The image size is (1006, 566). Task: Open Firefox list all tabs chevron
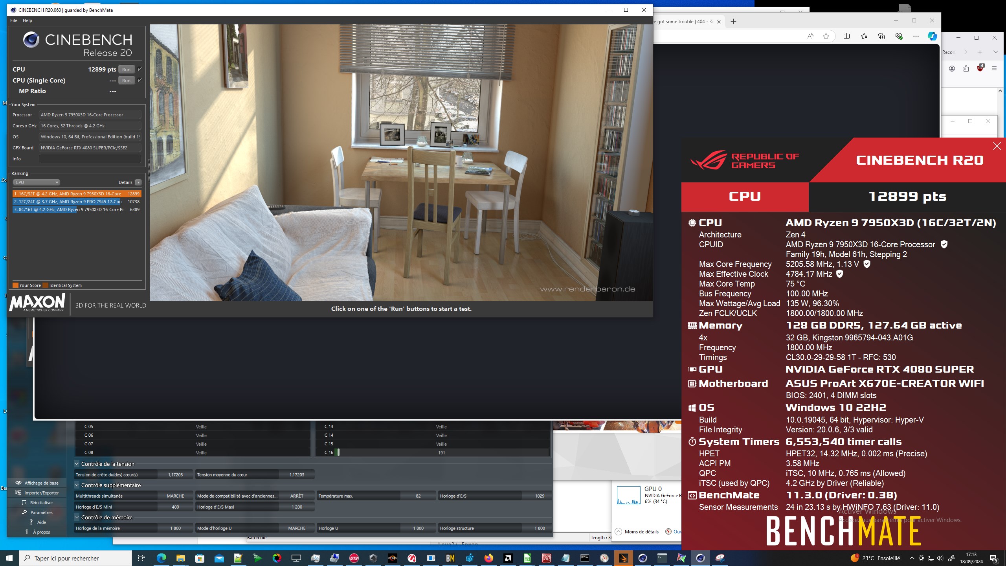995,52
